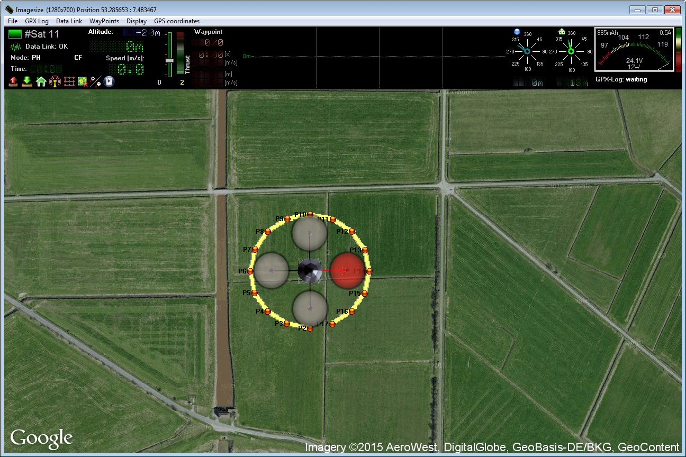Click the plus/minus zoom icon
The height and width of the screenshot is (457, 686).
(96, 81)
